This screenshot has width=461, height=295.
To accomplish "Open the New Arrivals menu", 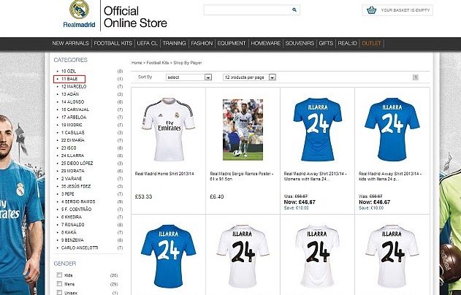I will click(x=70, y=43).
